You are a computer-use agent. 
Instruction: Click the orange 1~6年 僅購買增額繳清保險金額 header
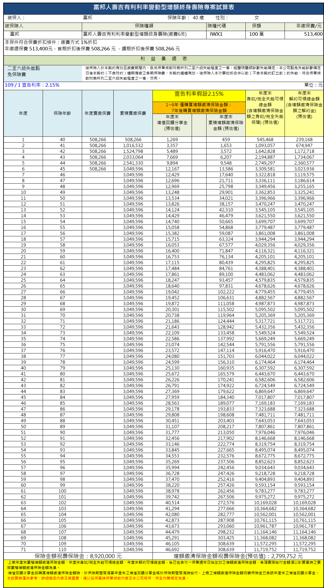(199, 107)
